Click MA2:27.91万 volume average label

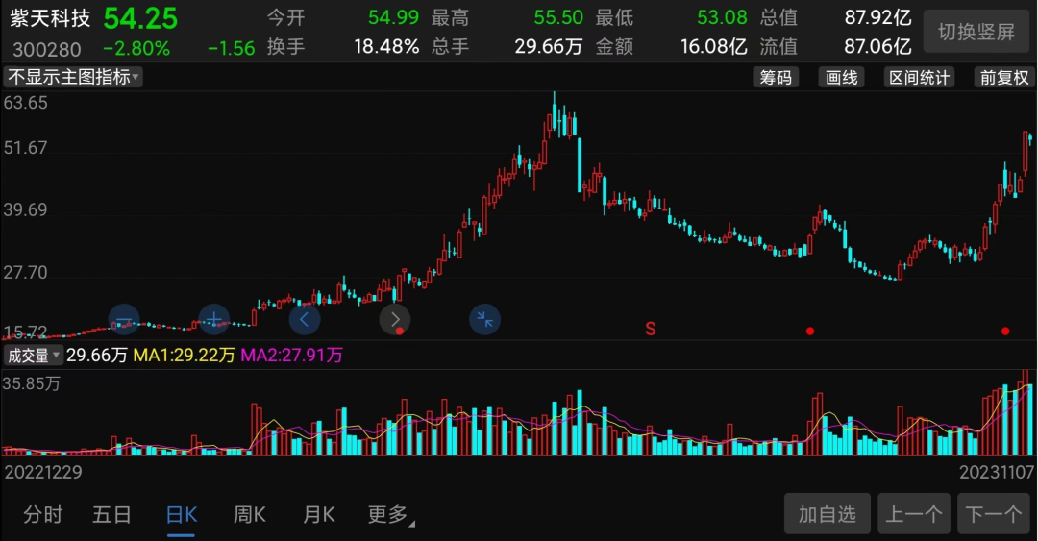(291, 356)
